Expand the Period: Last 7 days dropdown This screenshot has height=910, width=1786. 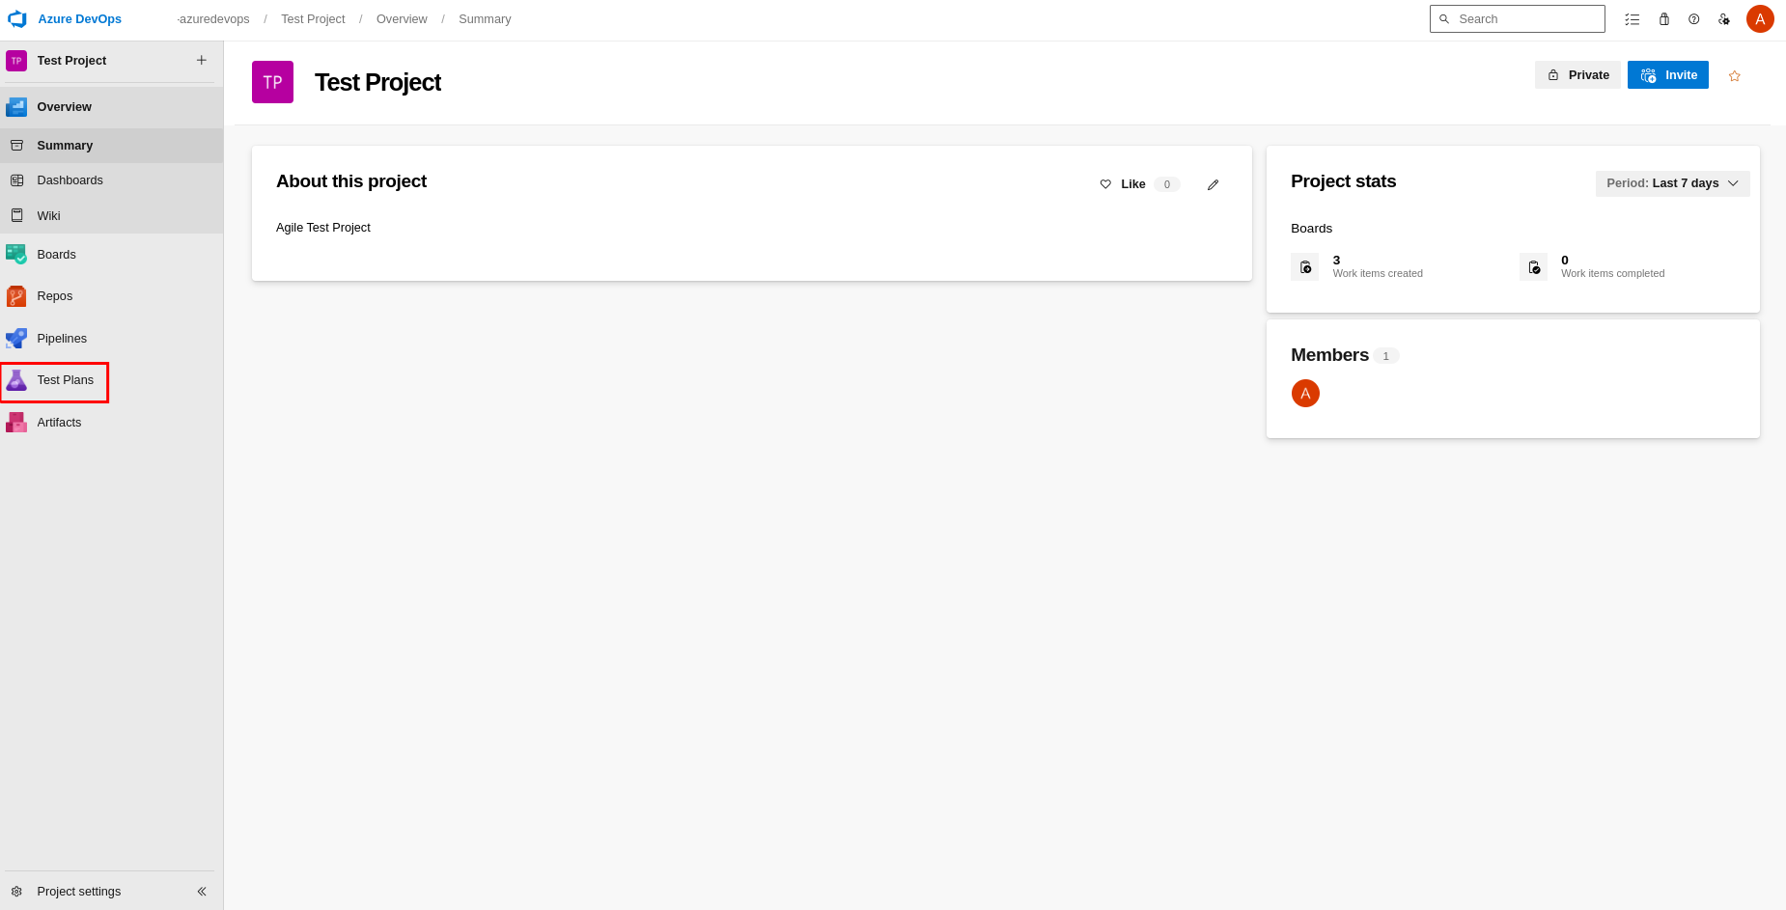coord(1672,183)
